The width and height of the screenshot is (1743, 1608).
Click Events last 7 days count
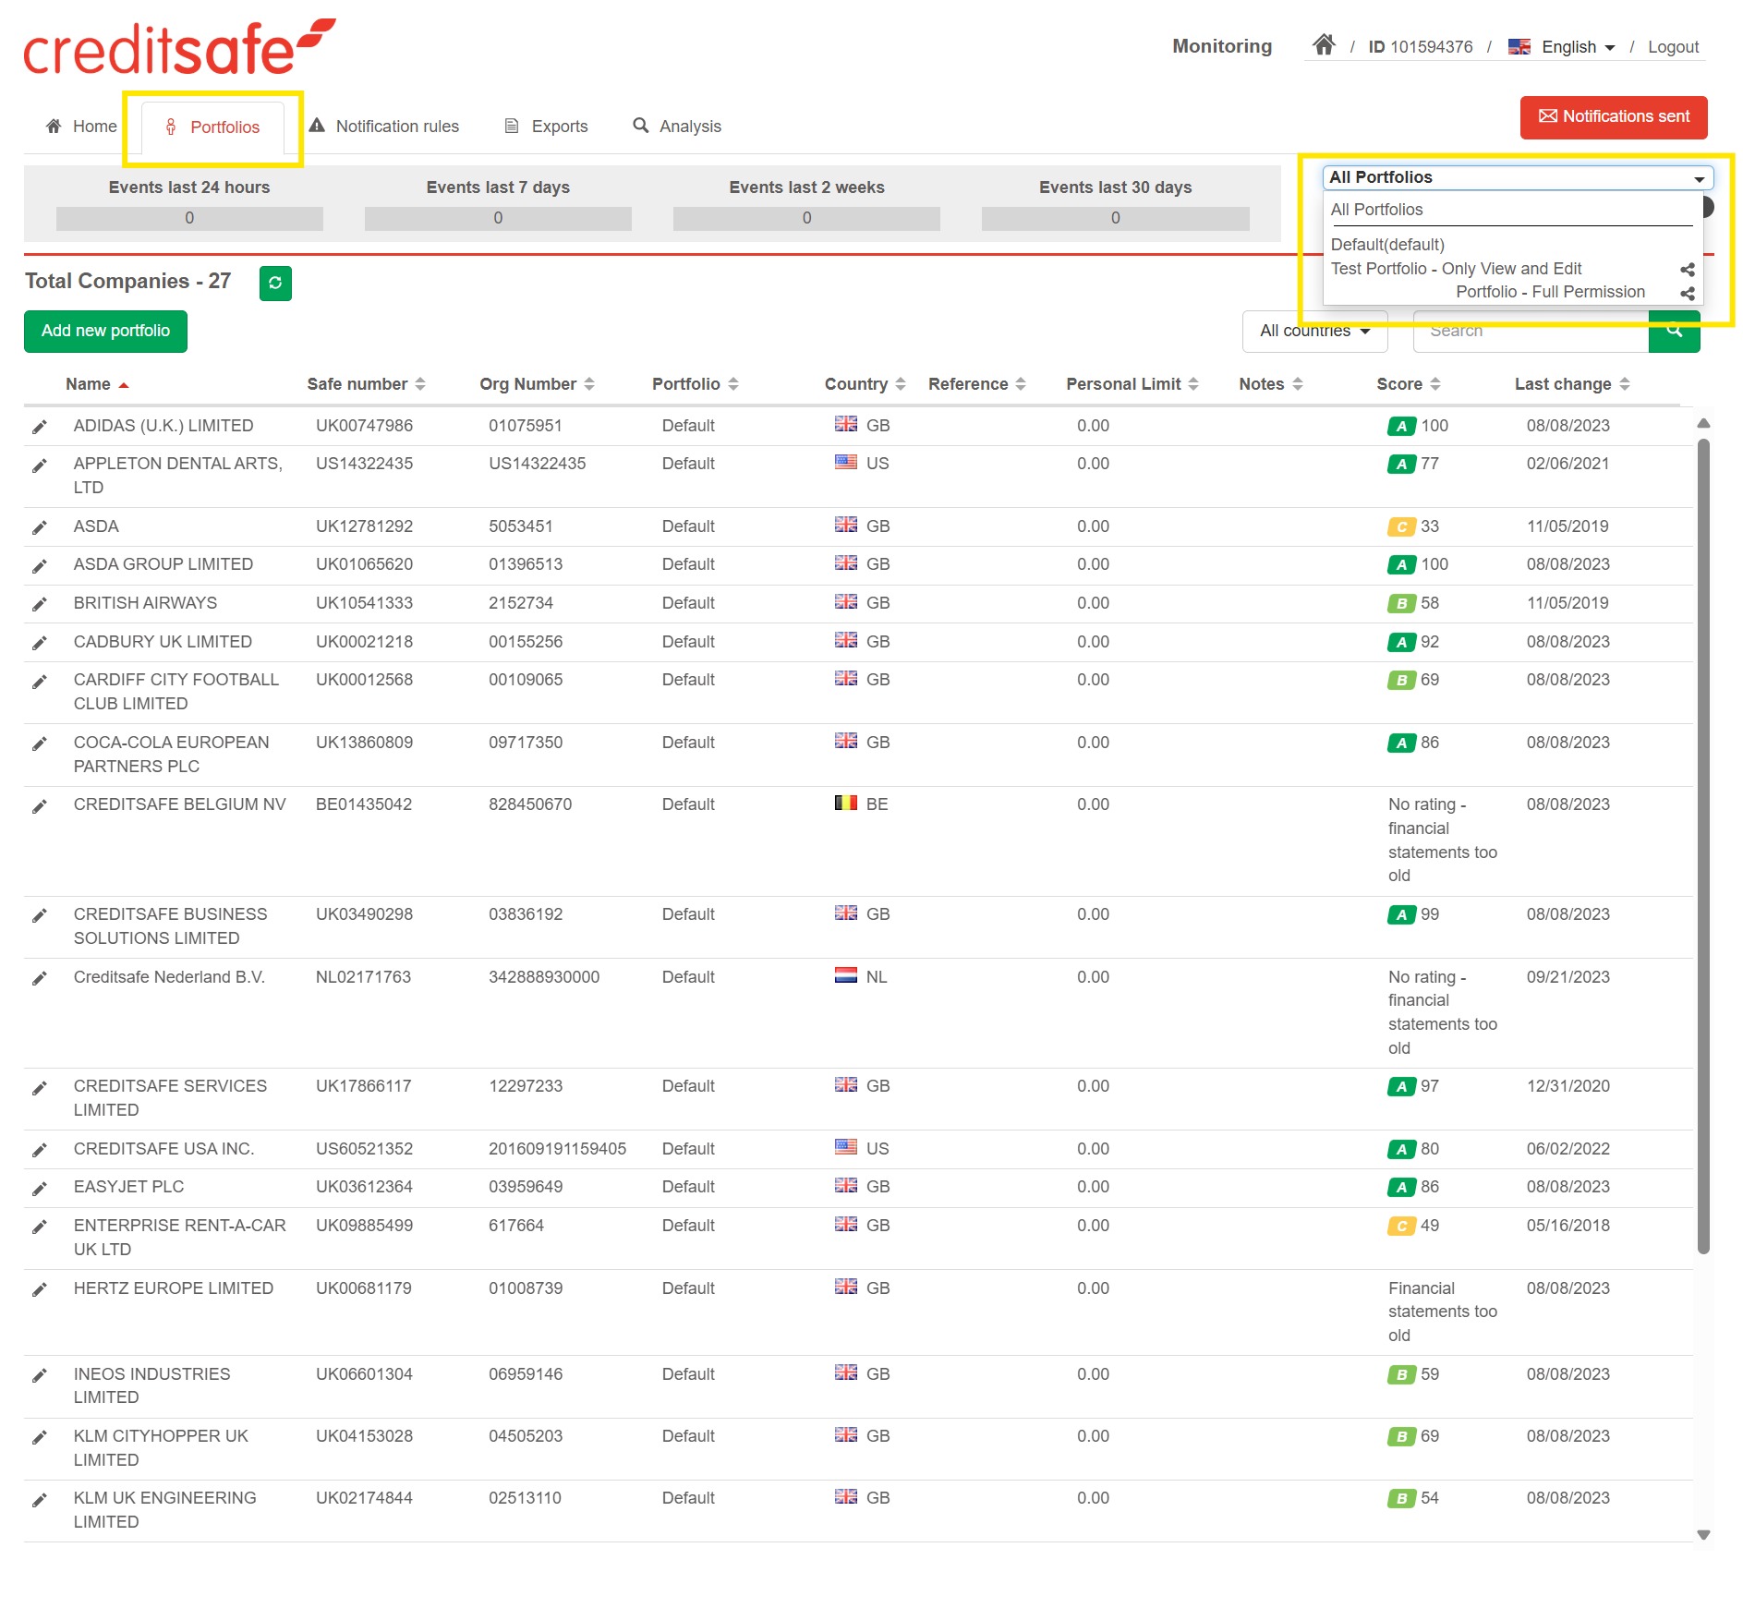tap(498, 218)
